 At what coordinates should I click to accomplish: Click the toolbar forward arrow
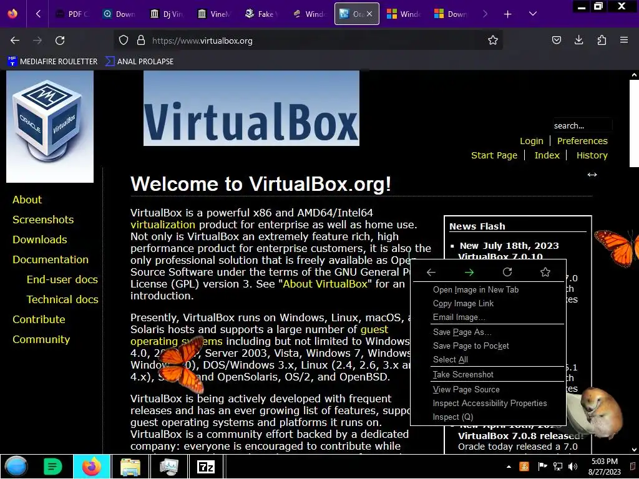(37, 41)
